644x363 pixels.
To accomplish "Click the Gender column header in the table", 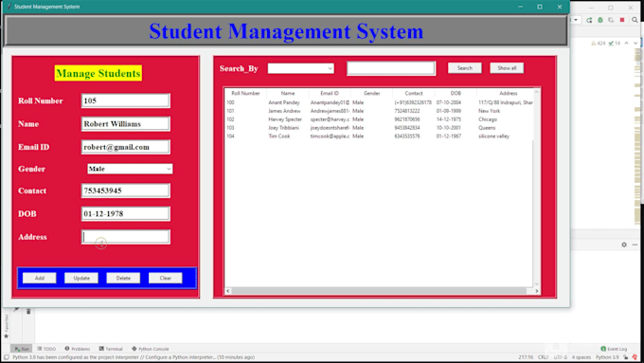I will click(371, 93).
